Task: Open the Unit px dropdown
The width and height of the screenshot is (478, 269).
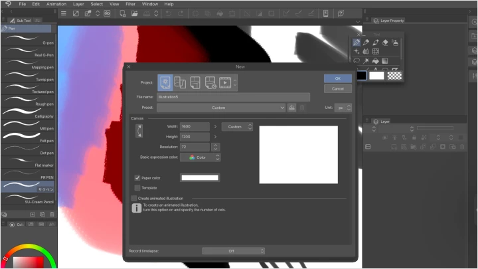Action: pos(343,108)
